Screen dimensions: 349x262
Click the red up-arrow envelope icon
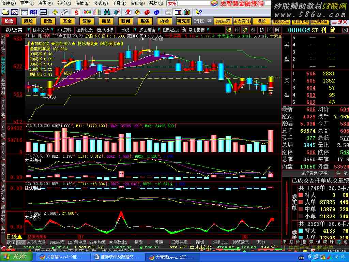click(128, 12)
